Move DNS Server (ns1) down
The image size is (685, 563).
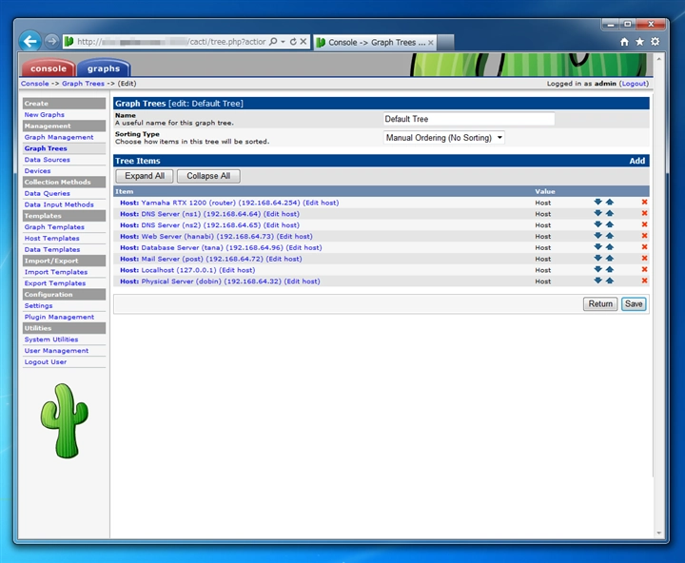[597, 213]
